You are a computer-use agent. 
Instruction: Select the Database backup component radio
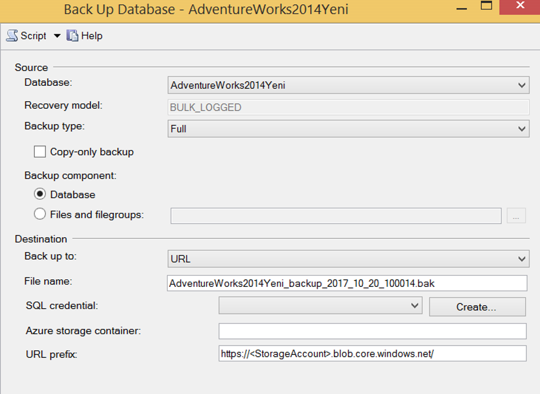click(x=40, y=194)
